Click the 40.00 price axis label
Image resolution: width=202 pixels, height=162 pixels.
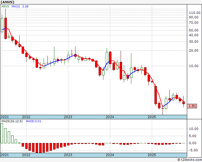(x=194, y=35)
